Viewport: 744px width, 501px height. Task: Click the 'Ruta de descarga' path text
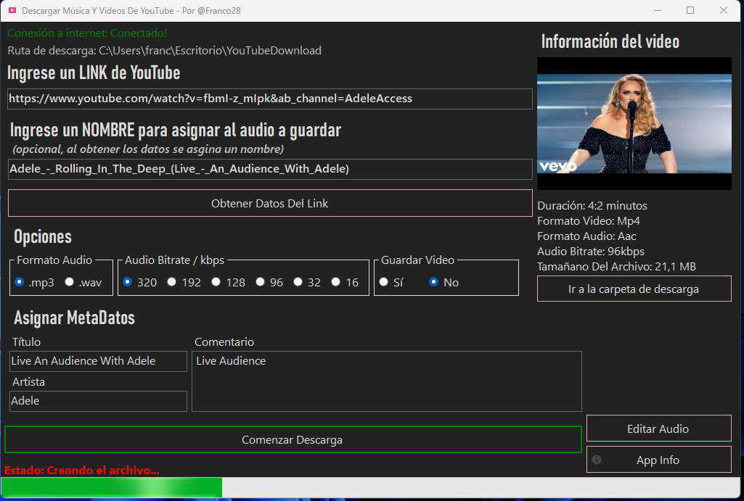tap(165, 50)
